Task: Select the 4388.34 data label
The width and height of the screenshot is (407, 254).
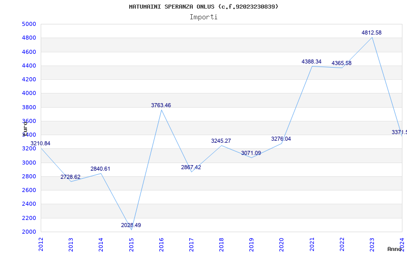Action: pyautogui.click(x=311, y=61)
